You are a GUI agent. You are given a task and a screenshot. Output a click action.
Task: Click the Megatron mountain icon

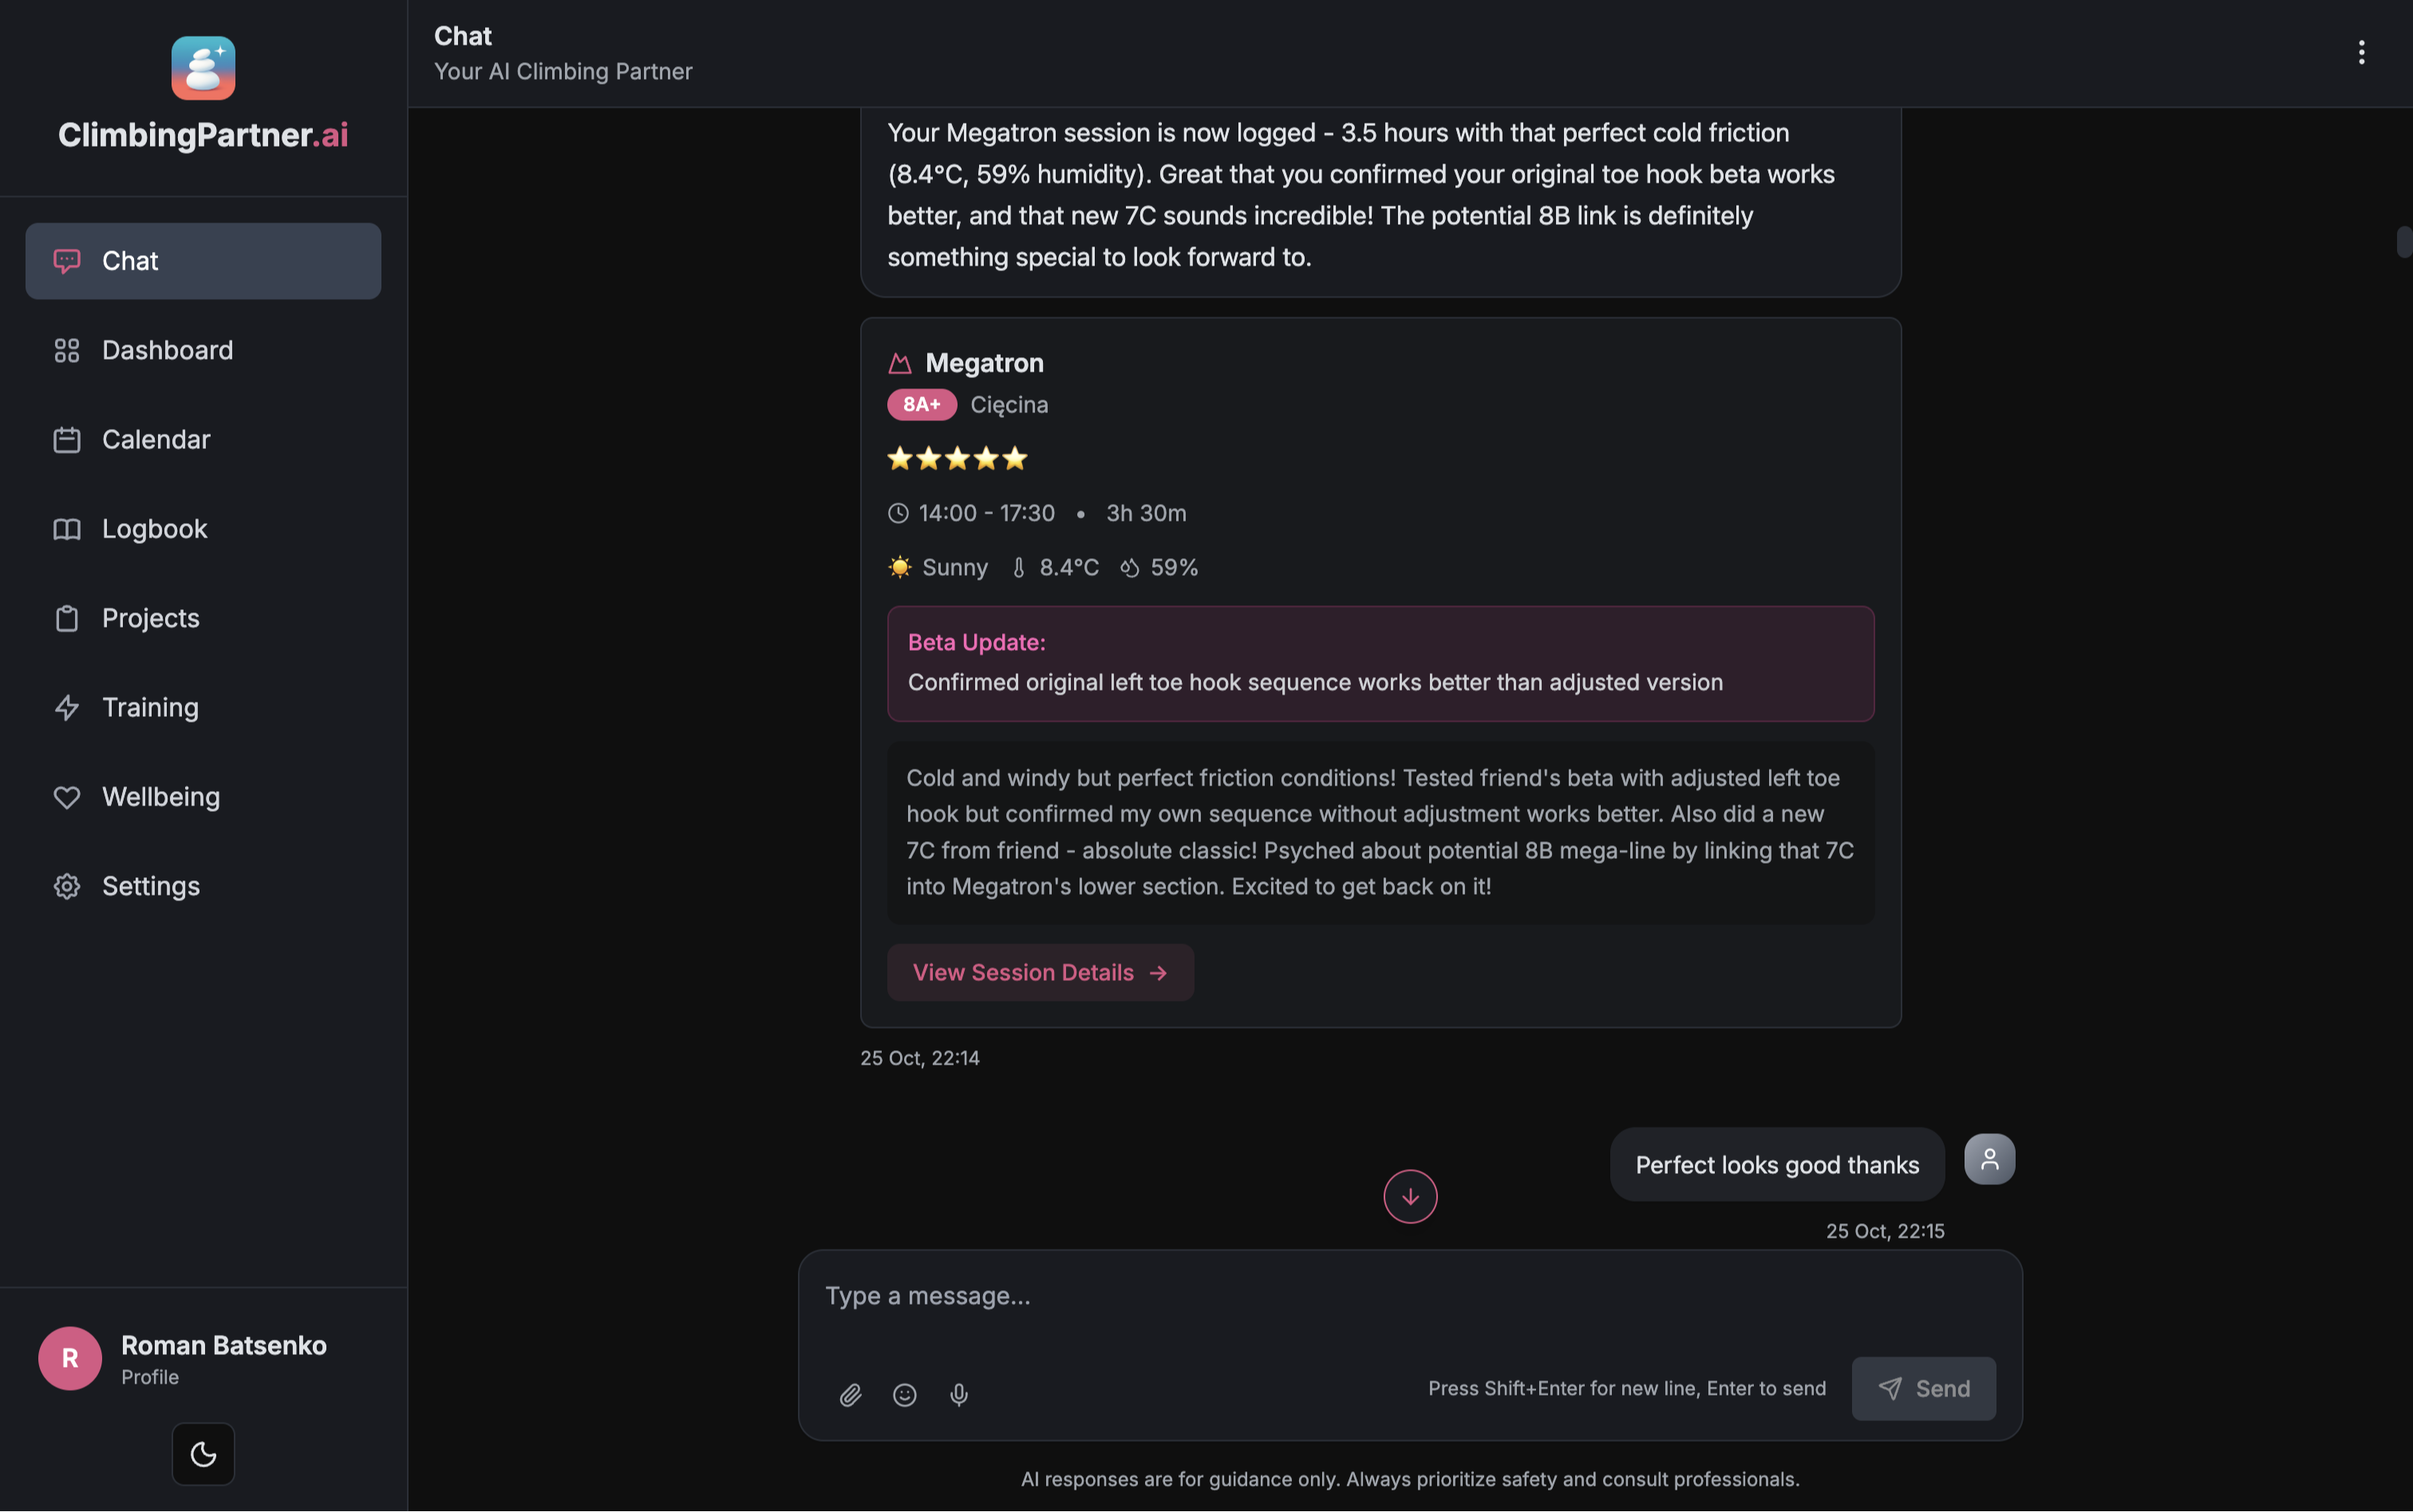pos(899,363)
